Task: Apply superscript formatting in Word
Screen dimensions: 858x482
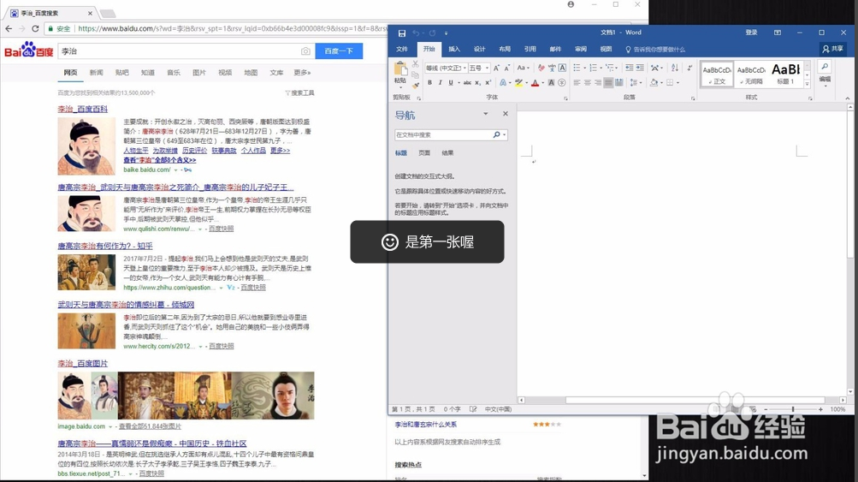Action: [488, 83]
